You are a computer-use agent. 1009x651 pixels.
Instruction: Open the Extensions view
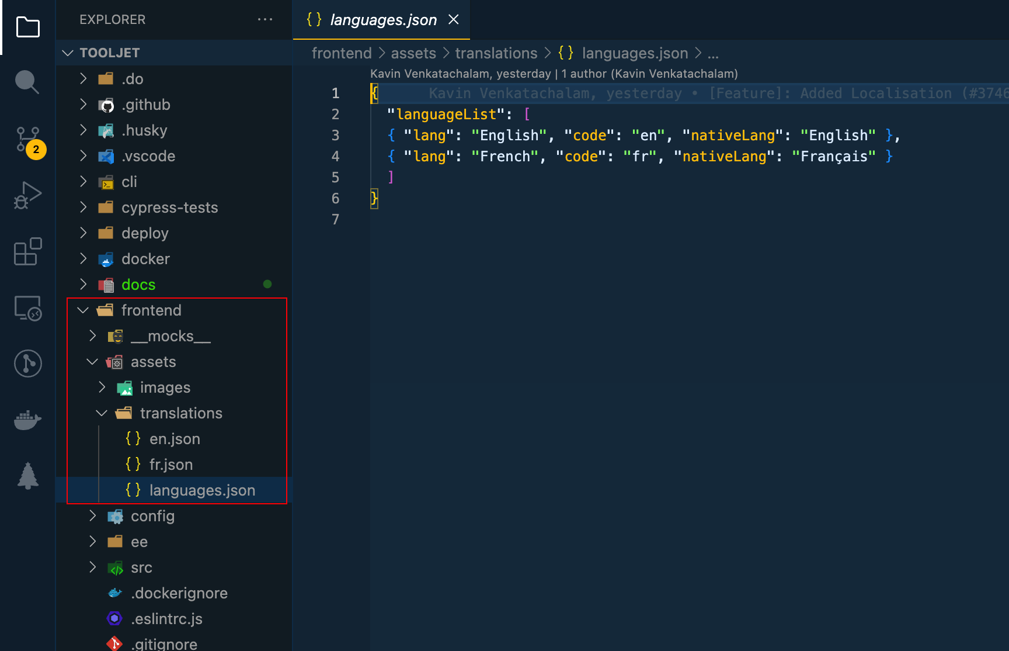[27, 251]
